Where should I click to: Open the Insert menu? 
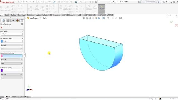[x=32, y=2]
